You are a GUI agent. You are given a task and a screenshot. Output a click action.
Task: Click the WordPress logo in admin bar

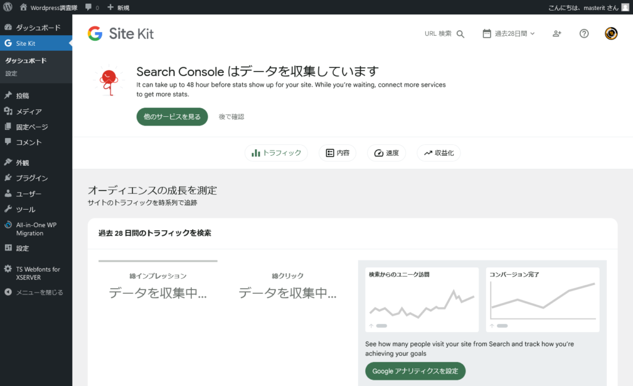[8, 7]
